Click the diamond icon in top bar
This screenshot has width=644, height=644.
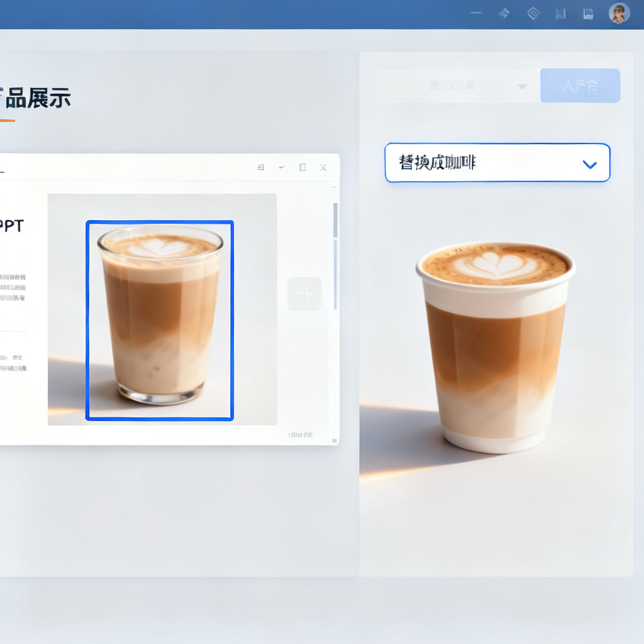pos(533,14)
